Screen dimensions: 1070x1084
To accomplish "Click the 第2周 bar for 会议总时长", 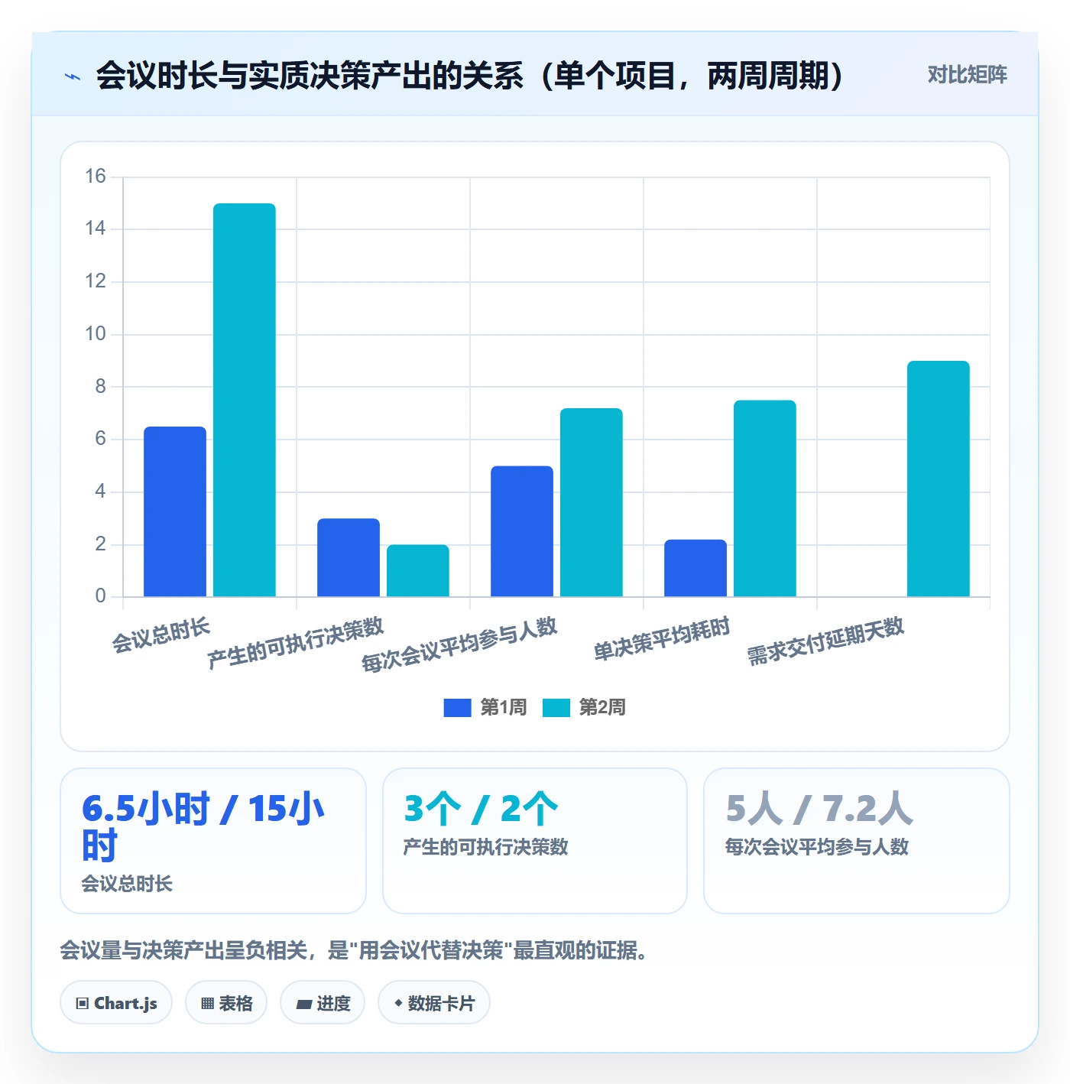I will (245, 400).
